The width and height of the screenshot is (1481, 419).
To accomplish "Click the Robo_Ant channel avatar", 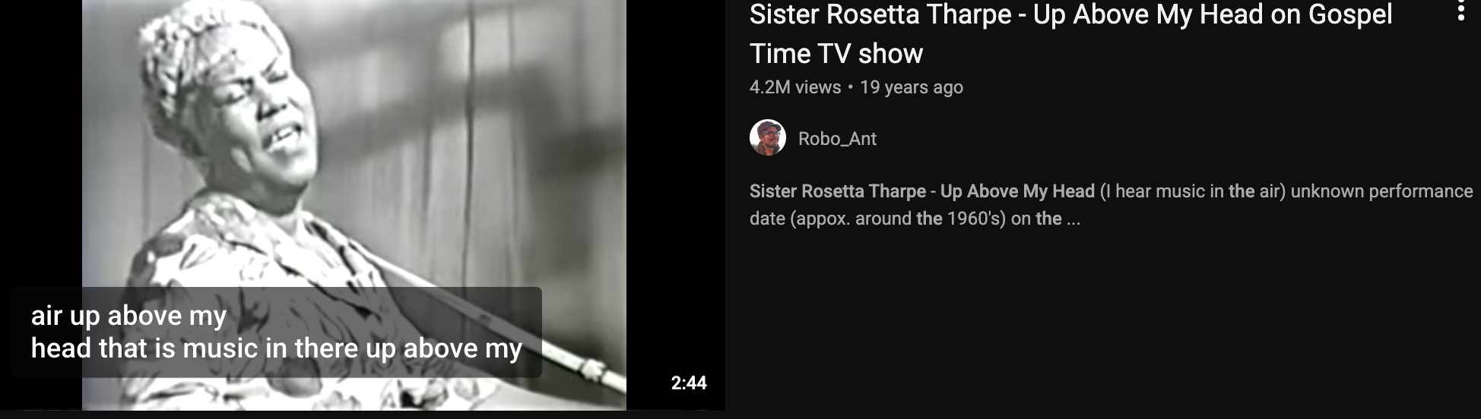I will tap(768, 138).
